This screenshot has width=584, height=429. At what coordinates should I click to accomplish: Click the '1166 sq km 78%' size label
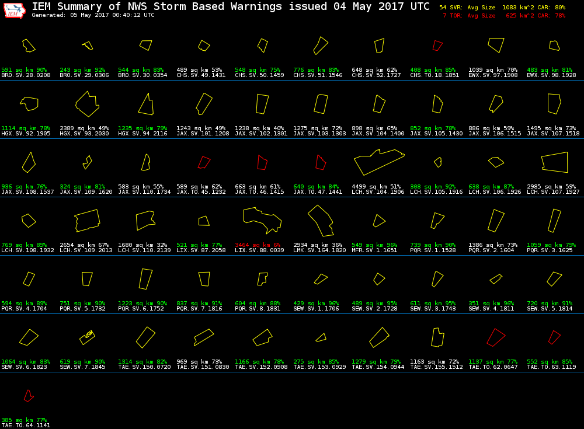coord(259,362)
